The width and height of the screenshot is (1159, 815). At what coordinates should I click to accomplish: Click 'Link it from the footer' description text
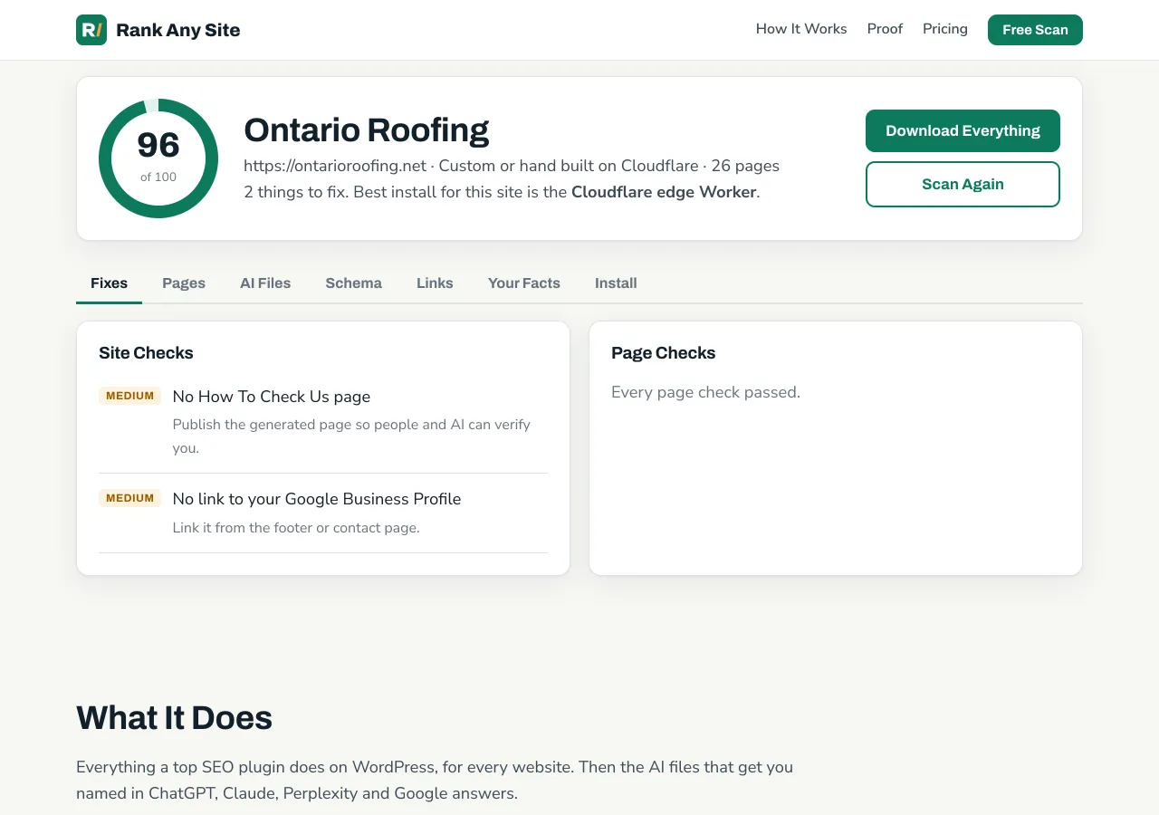[x=296, y=528]
